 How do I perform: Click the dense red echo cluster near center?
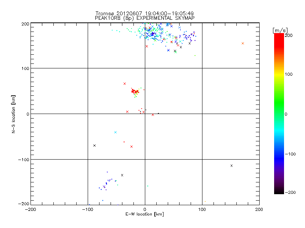click(x=135, y=92)
